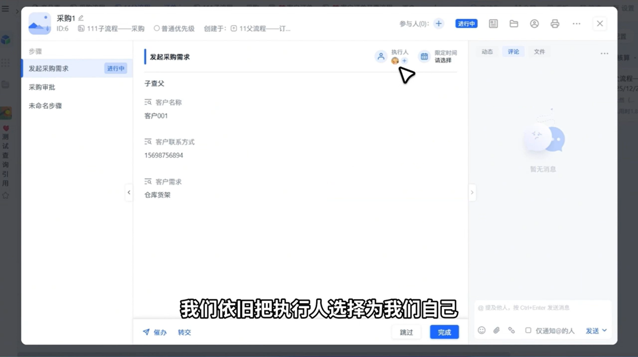Click the 客户需求 field label
638x357 pixels.
pos(169,182)
